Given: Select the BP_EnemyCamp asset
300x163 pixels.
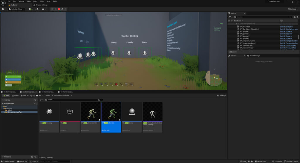Looking at the screenshot, I should [x=132, y=117].
